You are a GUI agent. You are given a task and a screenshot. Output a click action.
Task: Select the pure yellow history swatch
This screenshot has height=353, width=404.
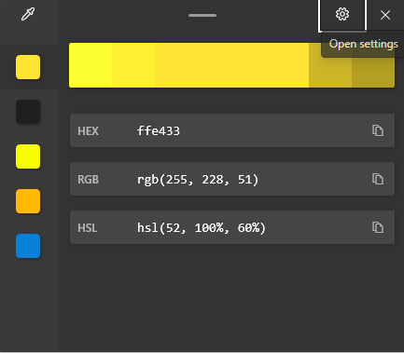(28, 156)
